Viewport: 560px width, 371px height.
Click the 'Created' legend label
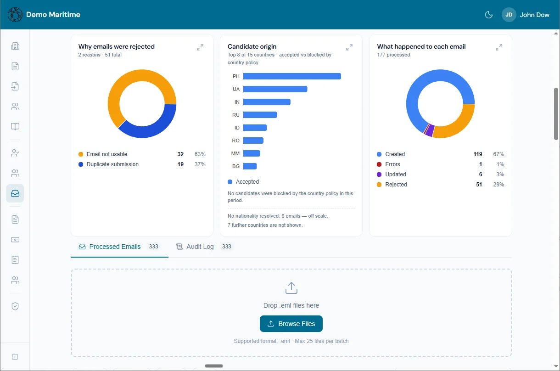(x=395, y=154)
